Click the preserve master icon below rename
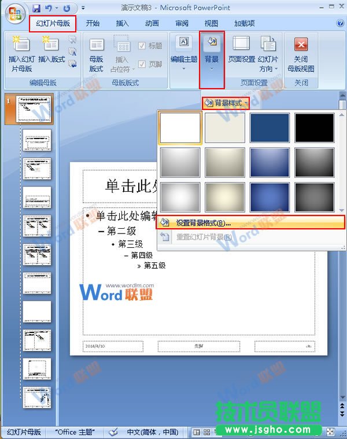Screen dimensions: 347x439 pos(72,64)
